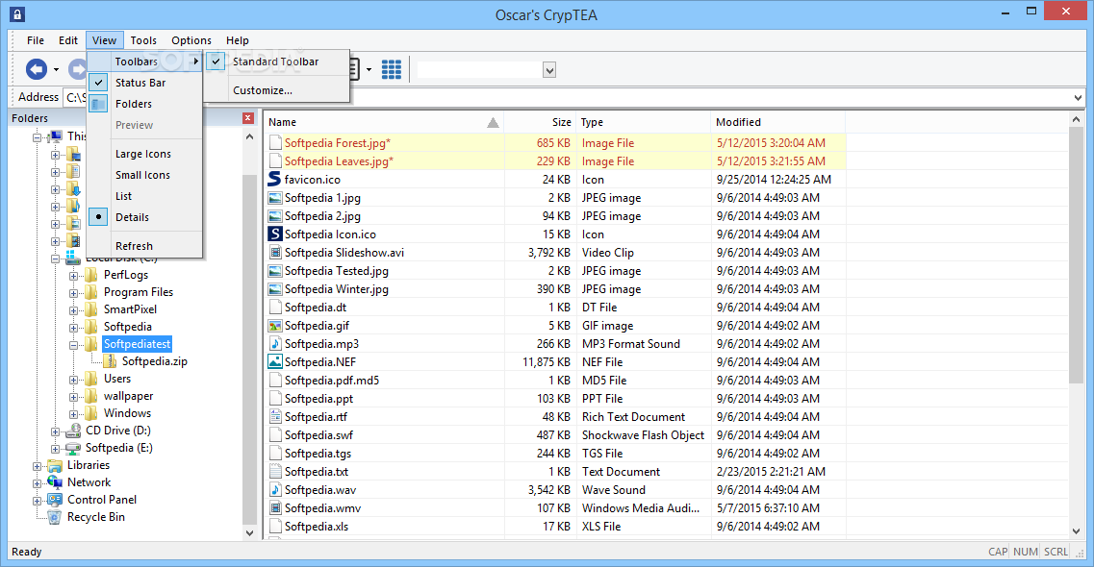Image resolution: width=1094 pixels, height=567 pixels.
Task: Click the Softpedia (E:) drive icon
Action: 72,448
